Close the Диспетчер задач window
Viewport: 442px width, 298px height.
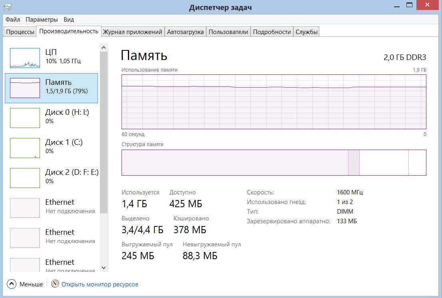pyautogui.click(x=427, y=5)
